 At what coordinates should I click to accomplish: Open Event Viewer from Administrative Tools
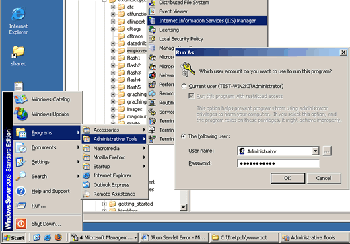[173, 11]
